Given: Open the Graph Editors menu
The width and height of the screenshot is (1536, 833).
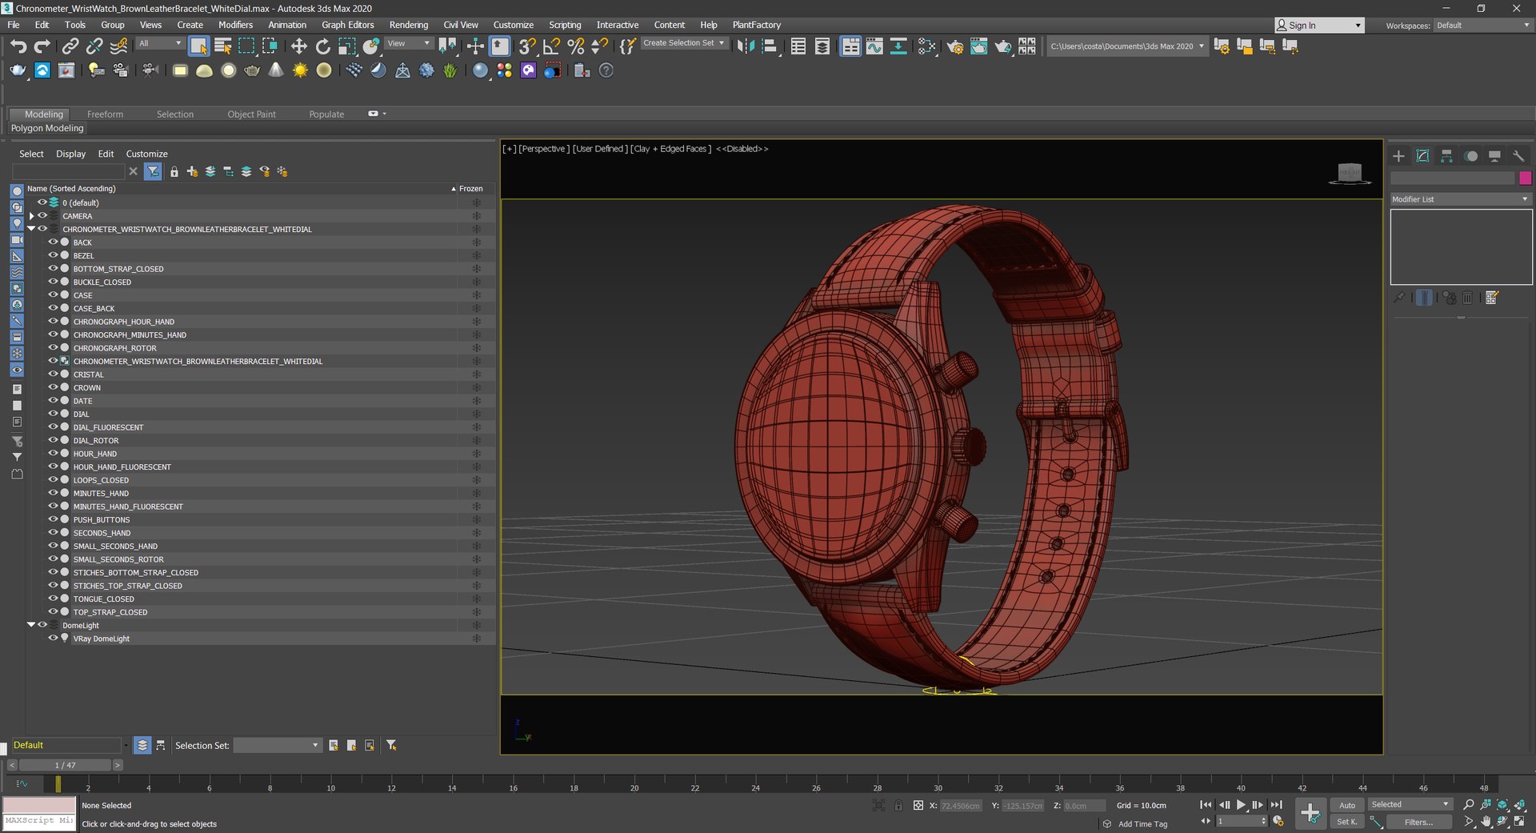Looking at the screenshot, I should 347,25.
